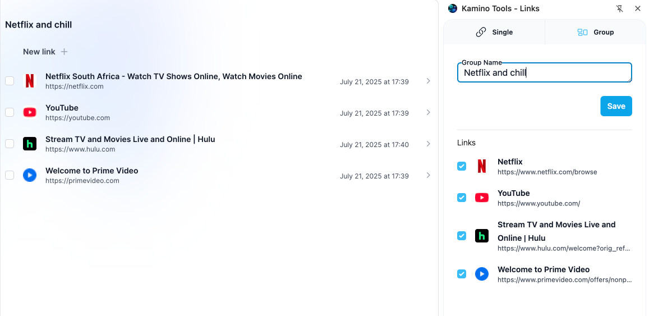
Task: Click the Hulu icon in the Links panel
Action: 482,236
